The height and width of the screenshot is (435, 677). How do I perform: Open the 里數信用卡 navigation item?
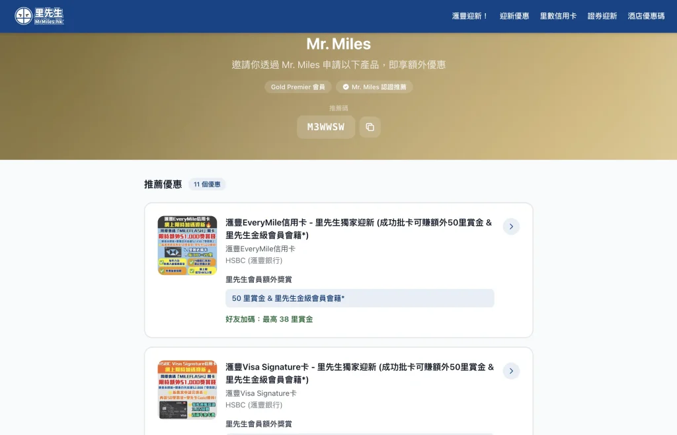pyautogui.click(x=558, y=16)
